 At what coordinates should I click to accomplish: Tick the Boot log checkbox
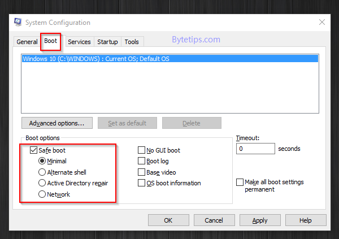[141, 161]
